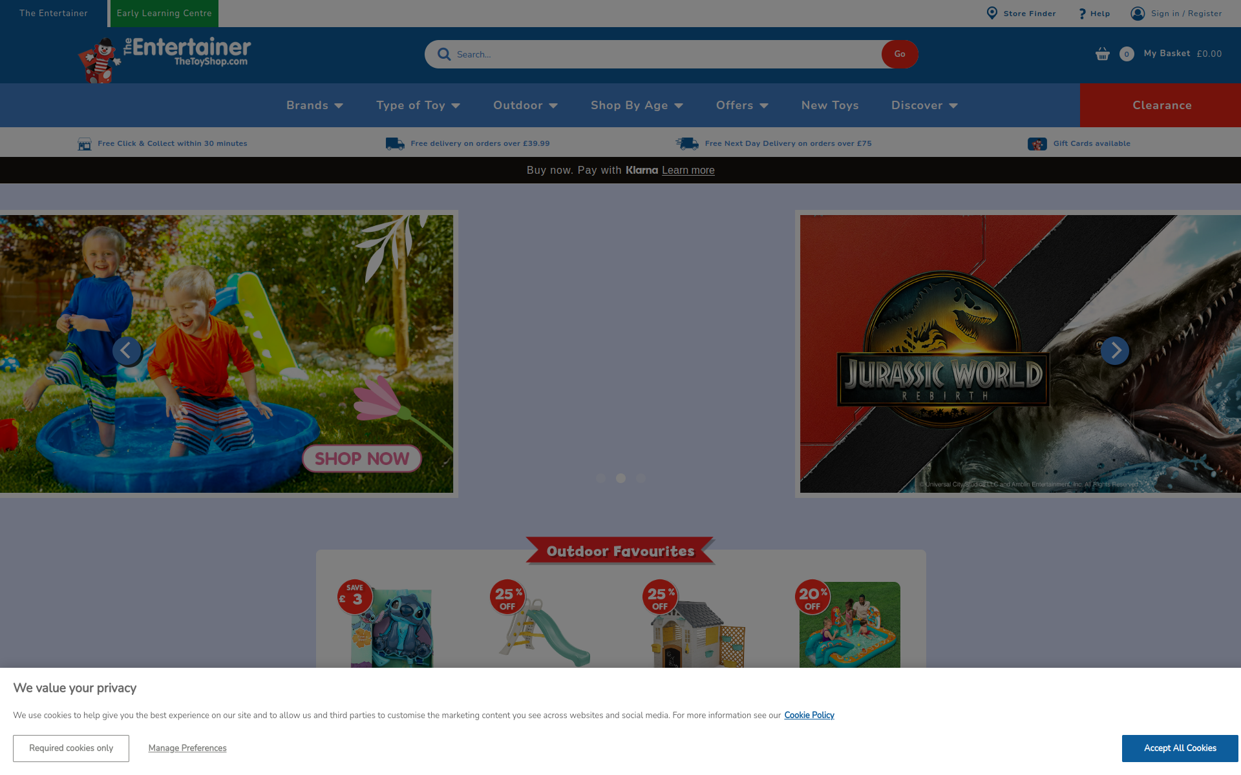Click the Entertainer clown logo
The width and height of the screenshot is (1241, 775).
164,59
